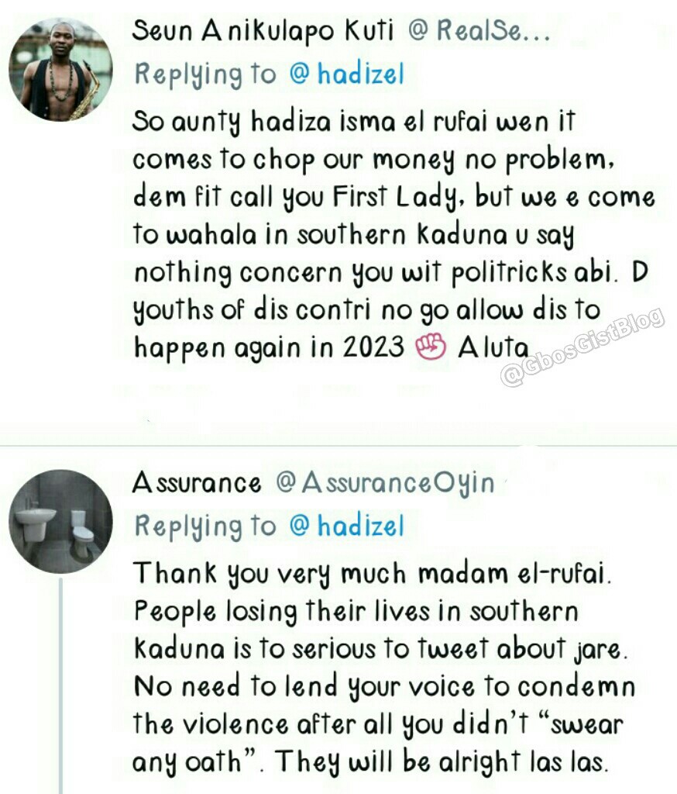
Task: Click "Replying to" label in Assurance's tweet
Action: tap(205, 526)
